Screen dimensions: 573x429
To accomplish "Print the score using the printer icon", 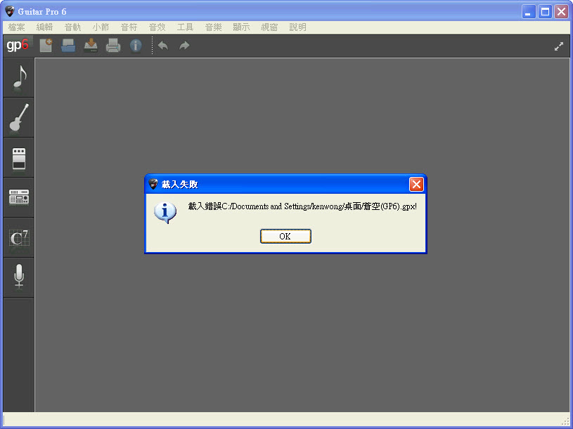I will click(113, 46).
